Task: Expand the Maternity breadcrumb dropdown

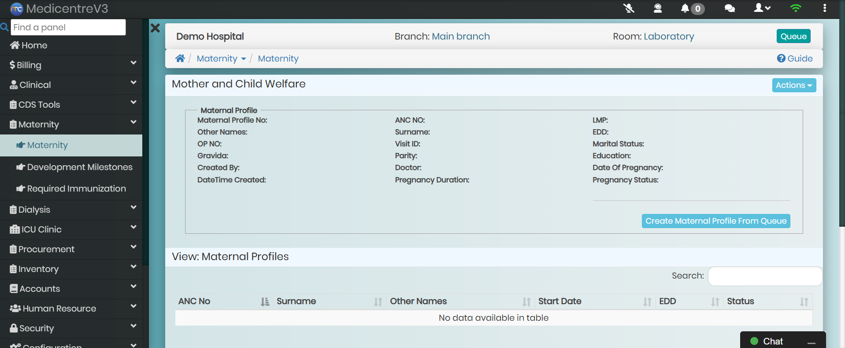Action: pos(221,58)
